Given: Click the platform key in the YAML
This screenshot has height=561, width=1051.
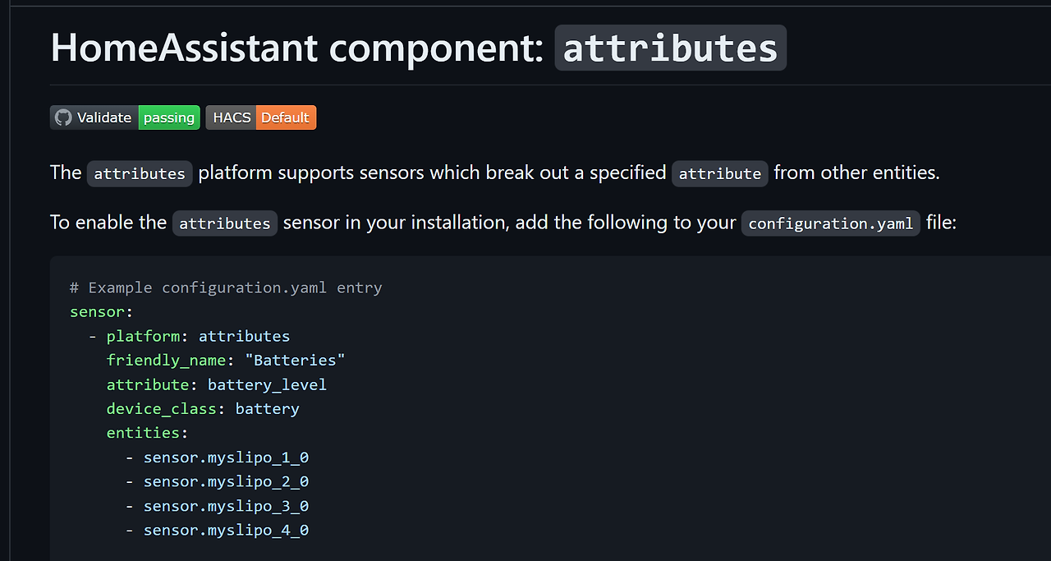Looking at the screenshot, I should [x=143, y=336].
